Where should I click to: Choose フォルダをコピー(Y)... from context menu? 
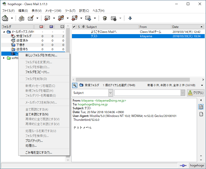point(44,72)
